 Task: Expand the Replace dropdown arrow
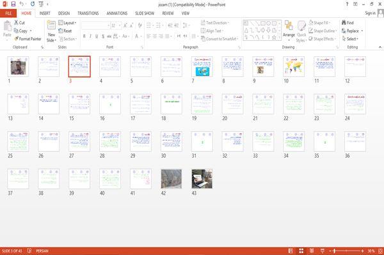362,31
